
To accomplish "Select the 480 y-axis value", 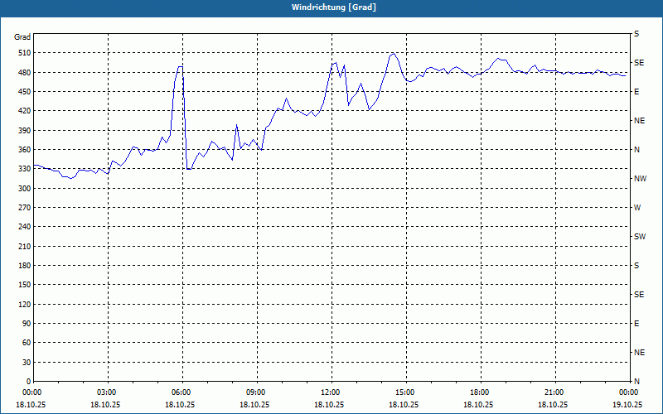I will 25,72.
